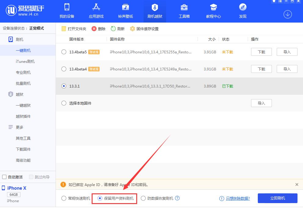Select the 13.4beta5 firmware radio button
This screenshot has width=303, height=208.
coord(64,52)
